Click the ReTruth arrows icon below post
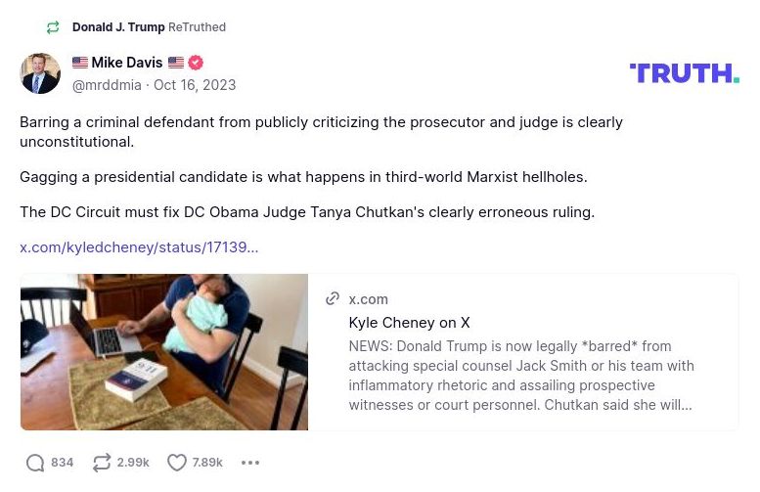Screen dimensions: 760x492 click(102, 463)
